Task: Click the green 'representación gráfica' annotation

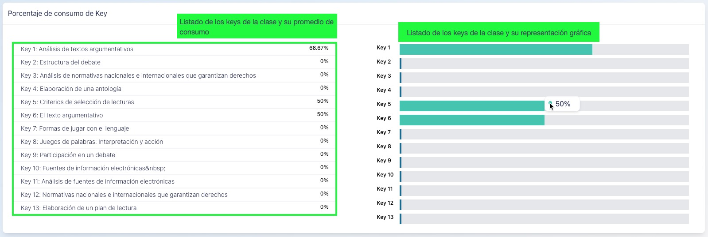Action: coord(498,33)
